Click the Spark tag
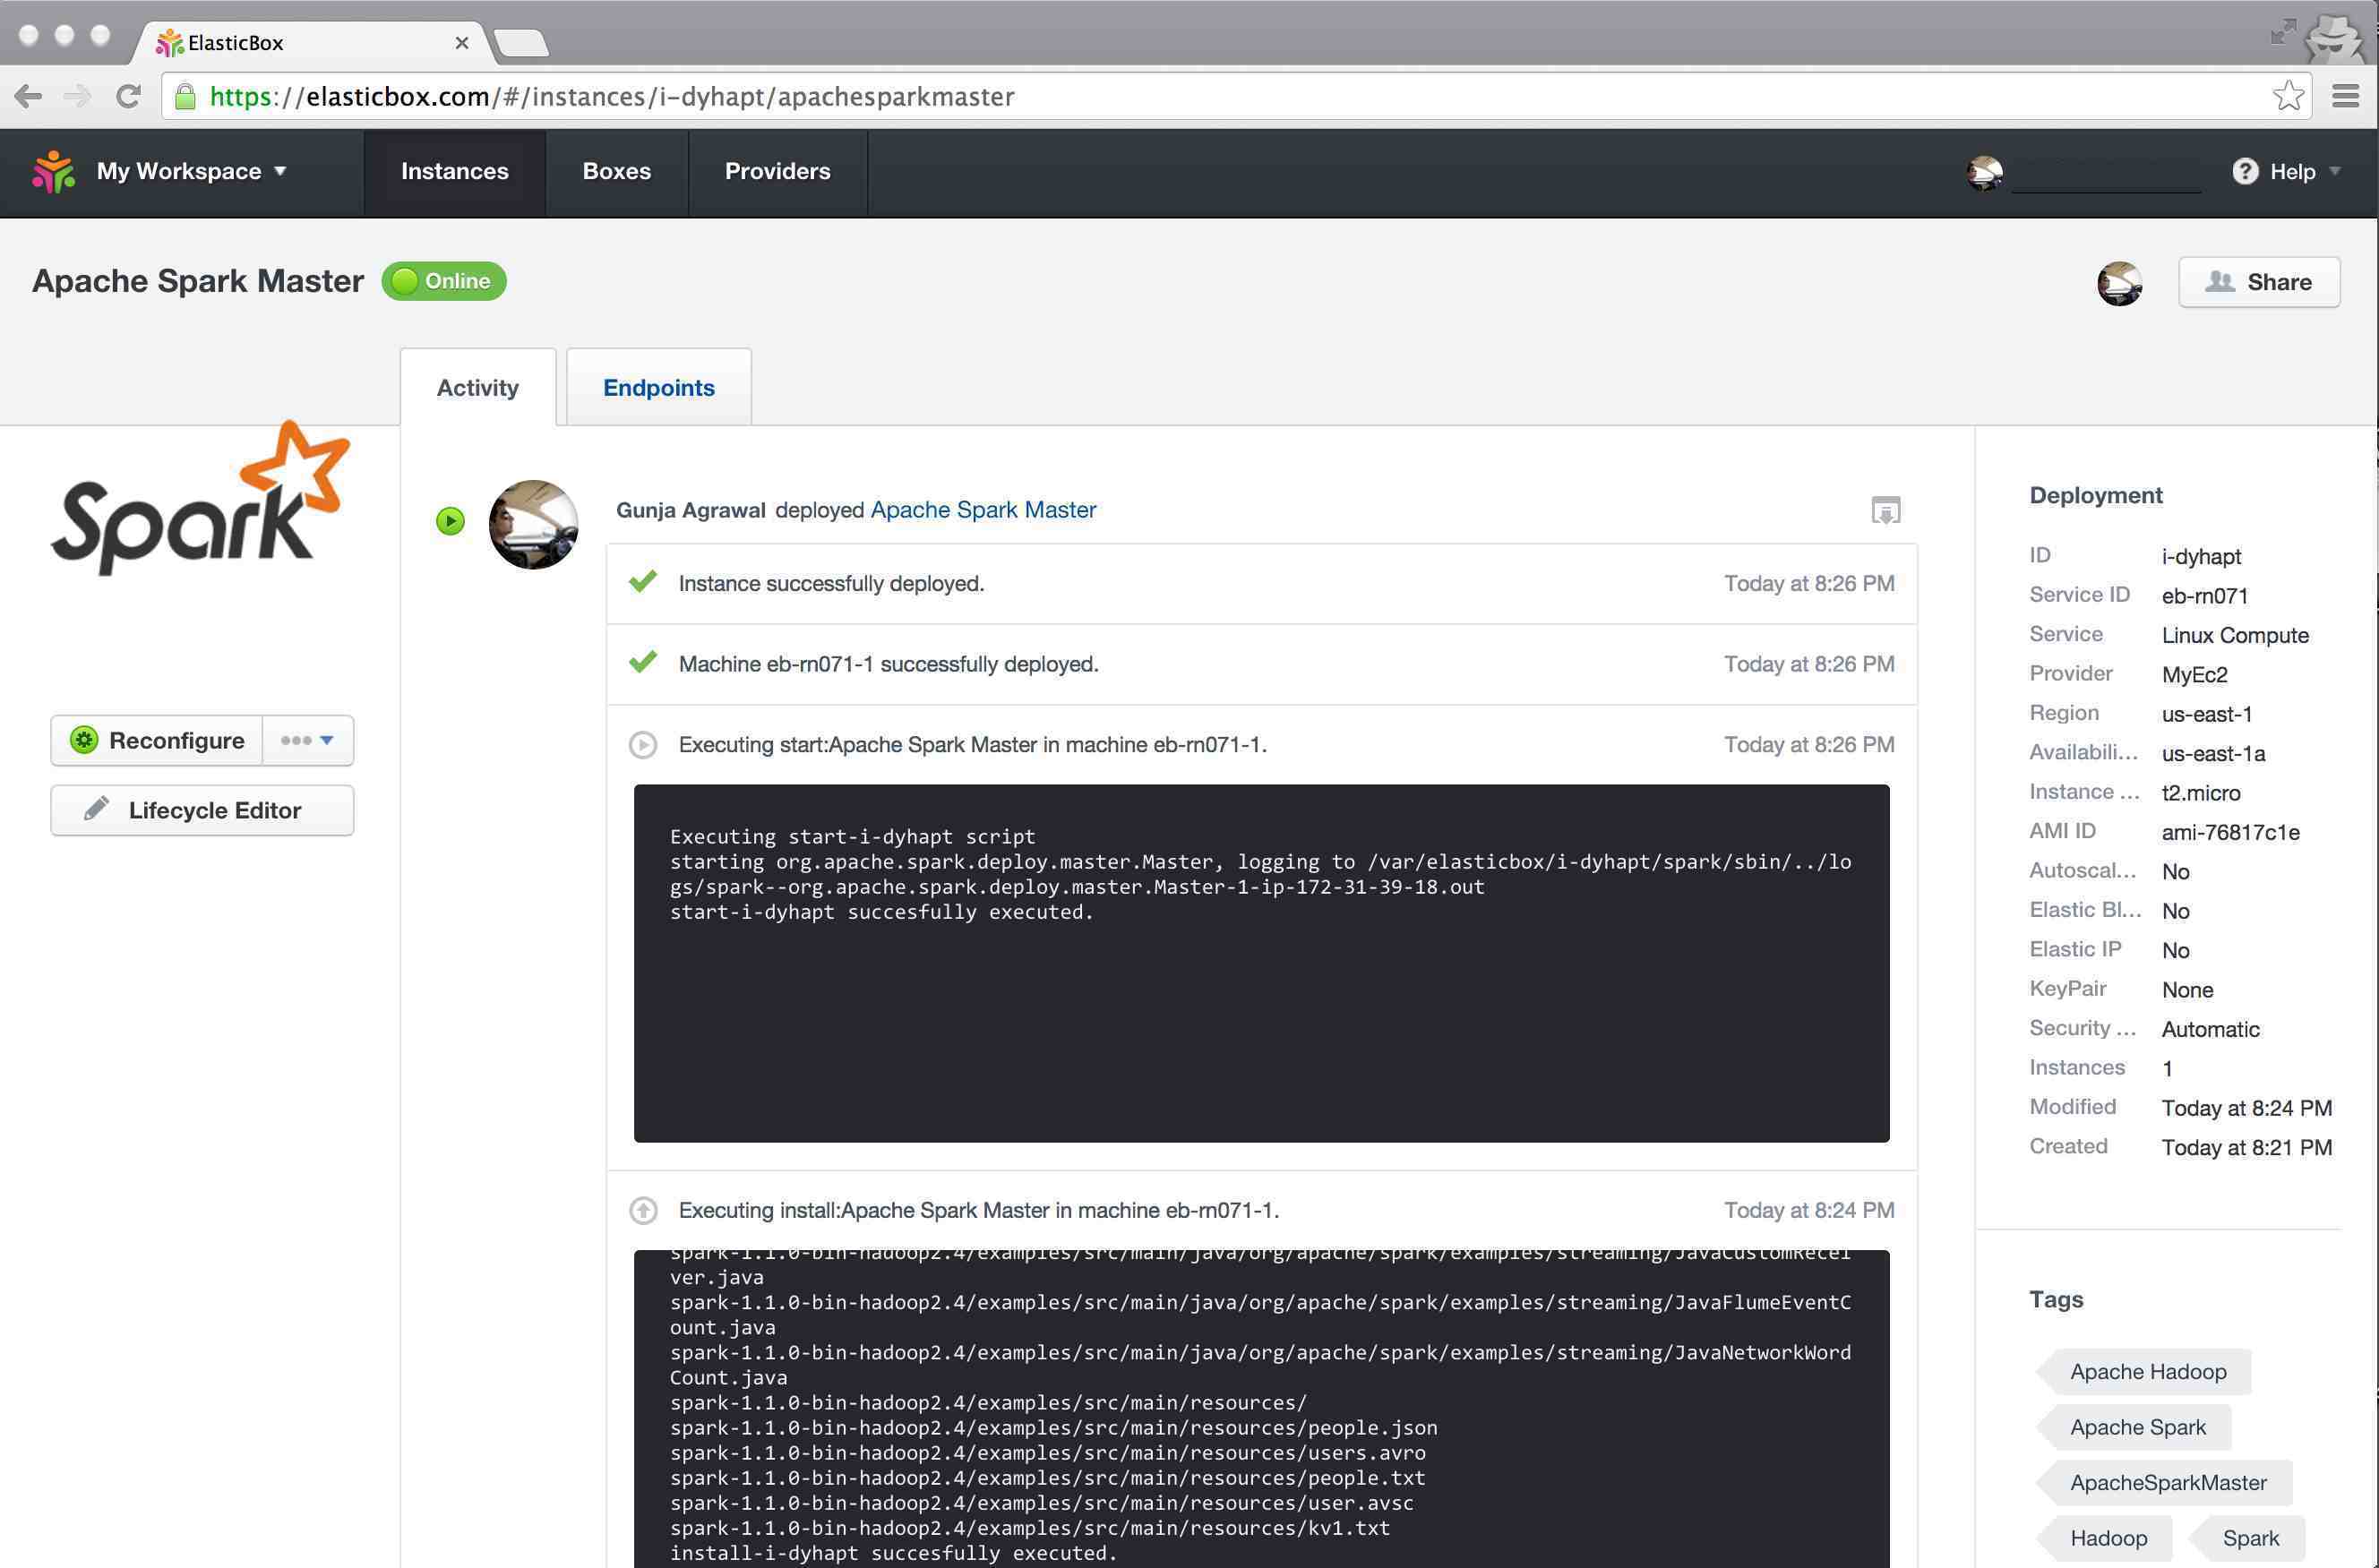This screenshot has width=2379, height=1568. [2247, 1538]
